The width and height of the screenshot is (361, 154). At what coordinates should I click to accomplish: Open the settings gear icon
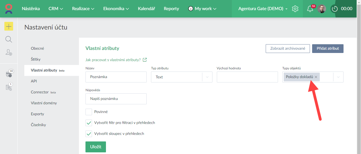295,9
